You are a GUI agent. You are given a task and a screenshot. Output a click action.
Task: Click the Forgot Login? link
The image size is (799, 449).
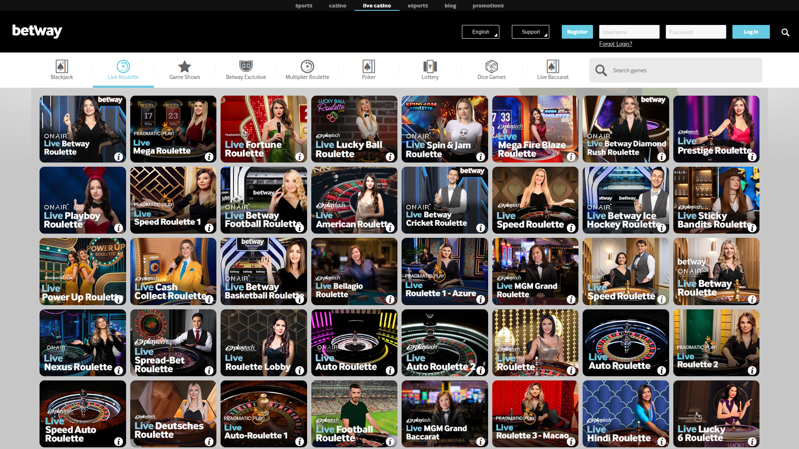[615, 44]
